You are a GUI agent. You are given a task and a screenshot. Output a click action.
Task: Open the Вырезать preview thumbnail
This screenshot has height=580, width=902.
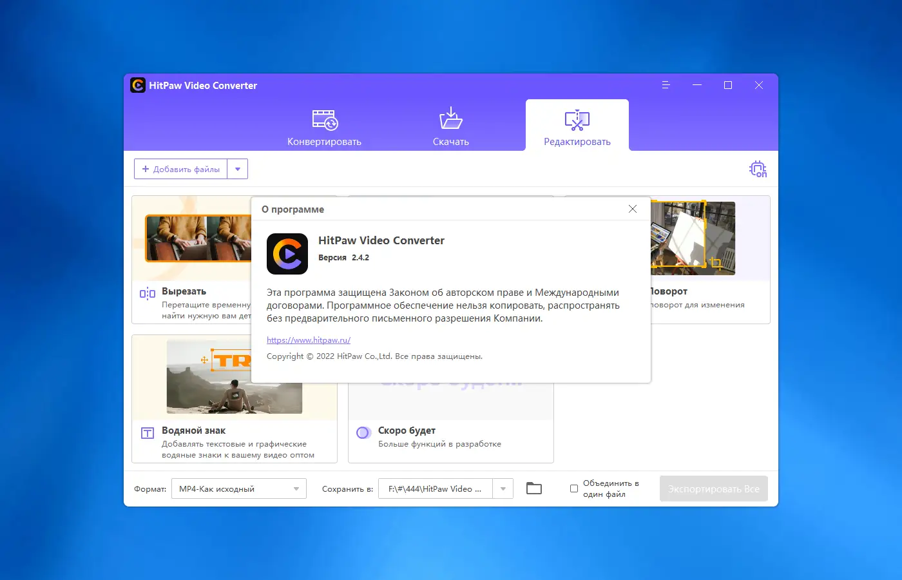pos(198,238)
